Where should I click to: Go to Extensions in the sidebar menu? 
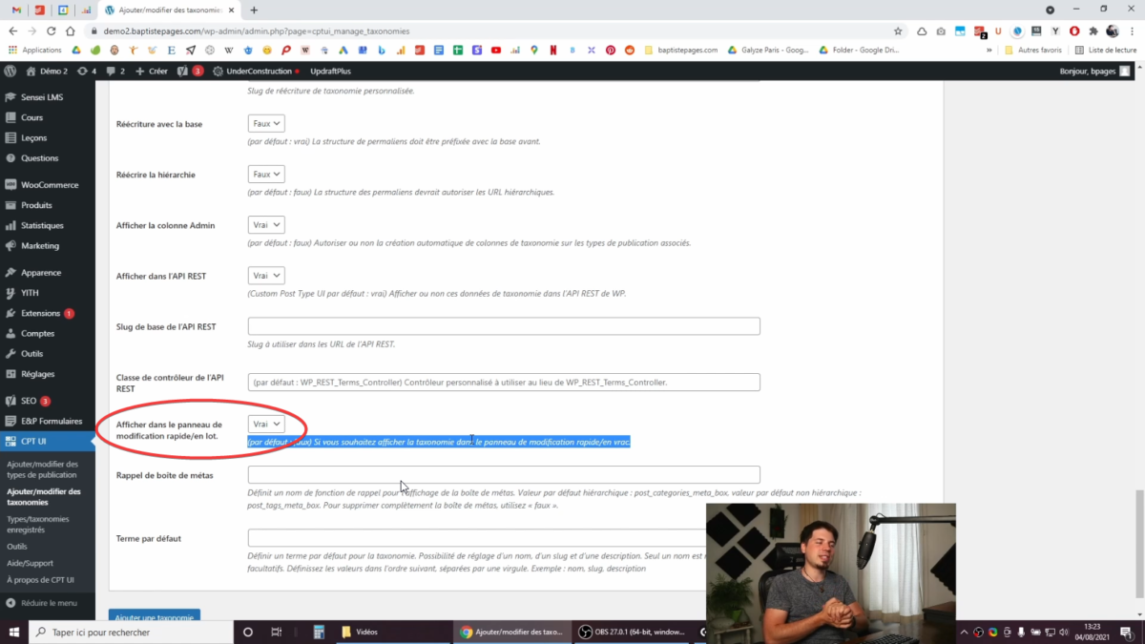(x=40, y=313)
